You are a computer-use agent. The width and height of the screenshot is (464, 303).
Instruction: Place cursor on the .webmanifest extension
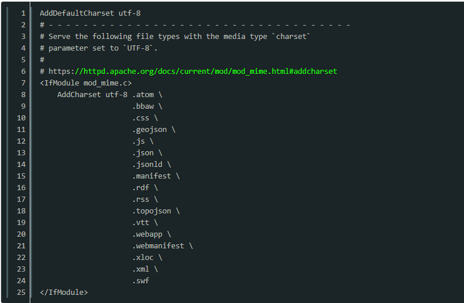tap(158, 245)
